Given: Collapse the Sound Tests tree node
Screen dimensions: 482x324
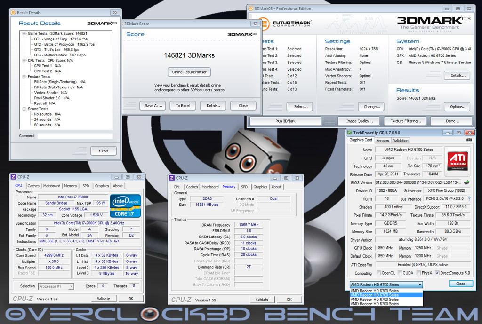Looking at the screenshot, I should [24, 109].
